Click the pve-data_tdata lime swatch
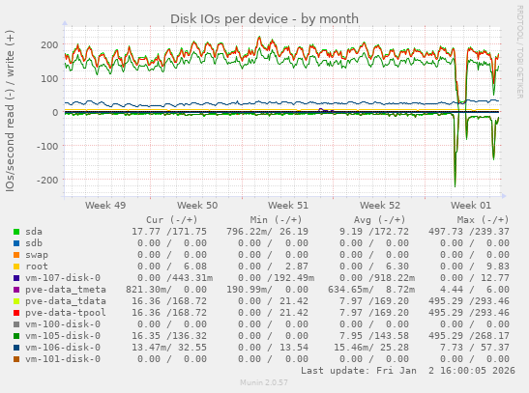529x393 pixels. [x=16, y=301]
